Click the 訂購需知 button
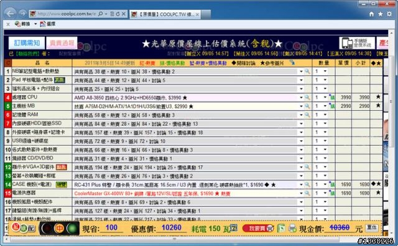This screenshot has width=398, height=246. tap(27, 43)
